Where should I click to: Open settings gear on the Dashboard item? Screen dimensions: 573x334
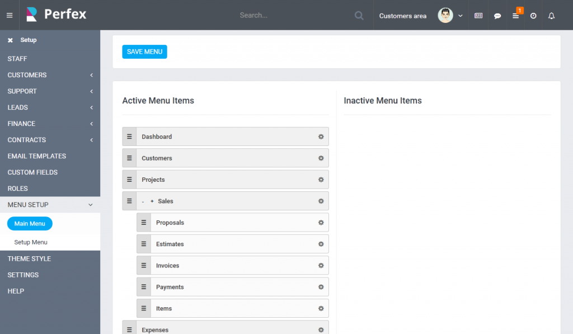pos(321,136)
